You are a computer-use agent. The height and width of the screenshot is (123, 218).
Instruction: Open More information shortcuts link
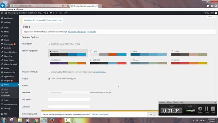[99, 72]
